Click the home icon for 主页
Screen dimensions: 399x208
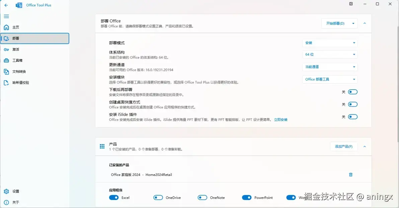(6, 27)
